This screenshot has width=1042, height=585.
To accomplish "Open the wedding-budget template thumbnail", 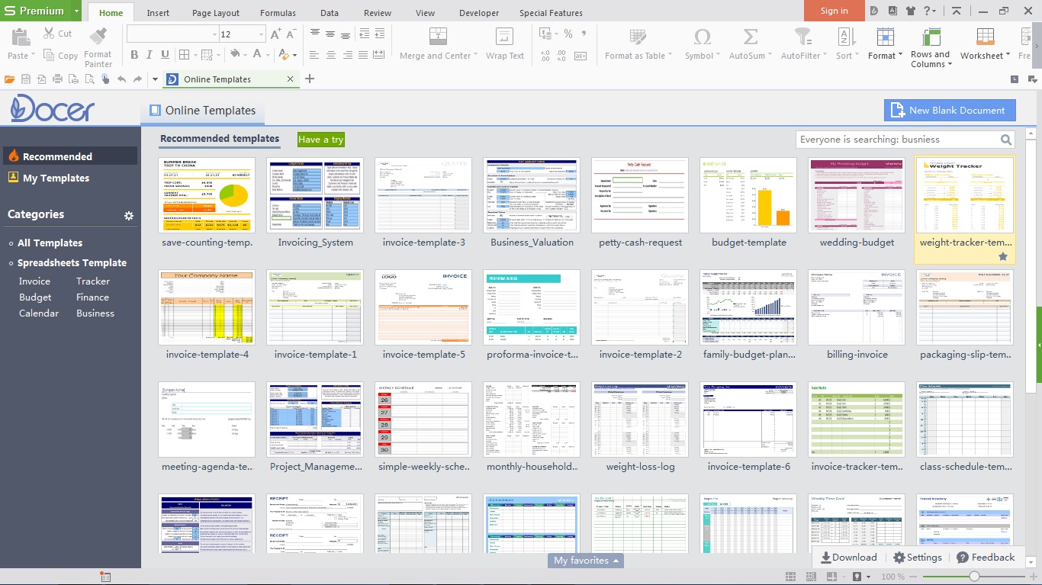I will (x=857, y=195).
